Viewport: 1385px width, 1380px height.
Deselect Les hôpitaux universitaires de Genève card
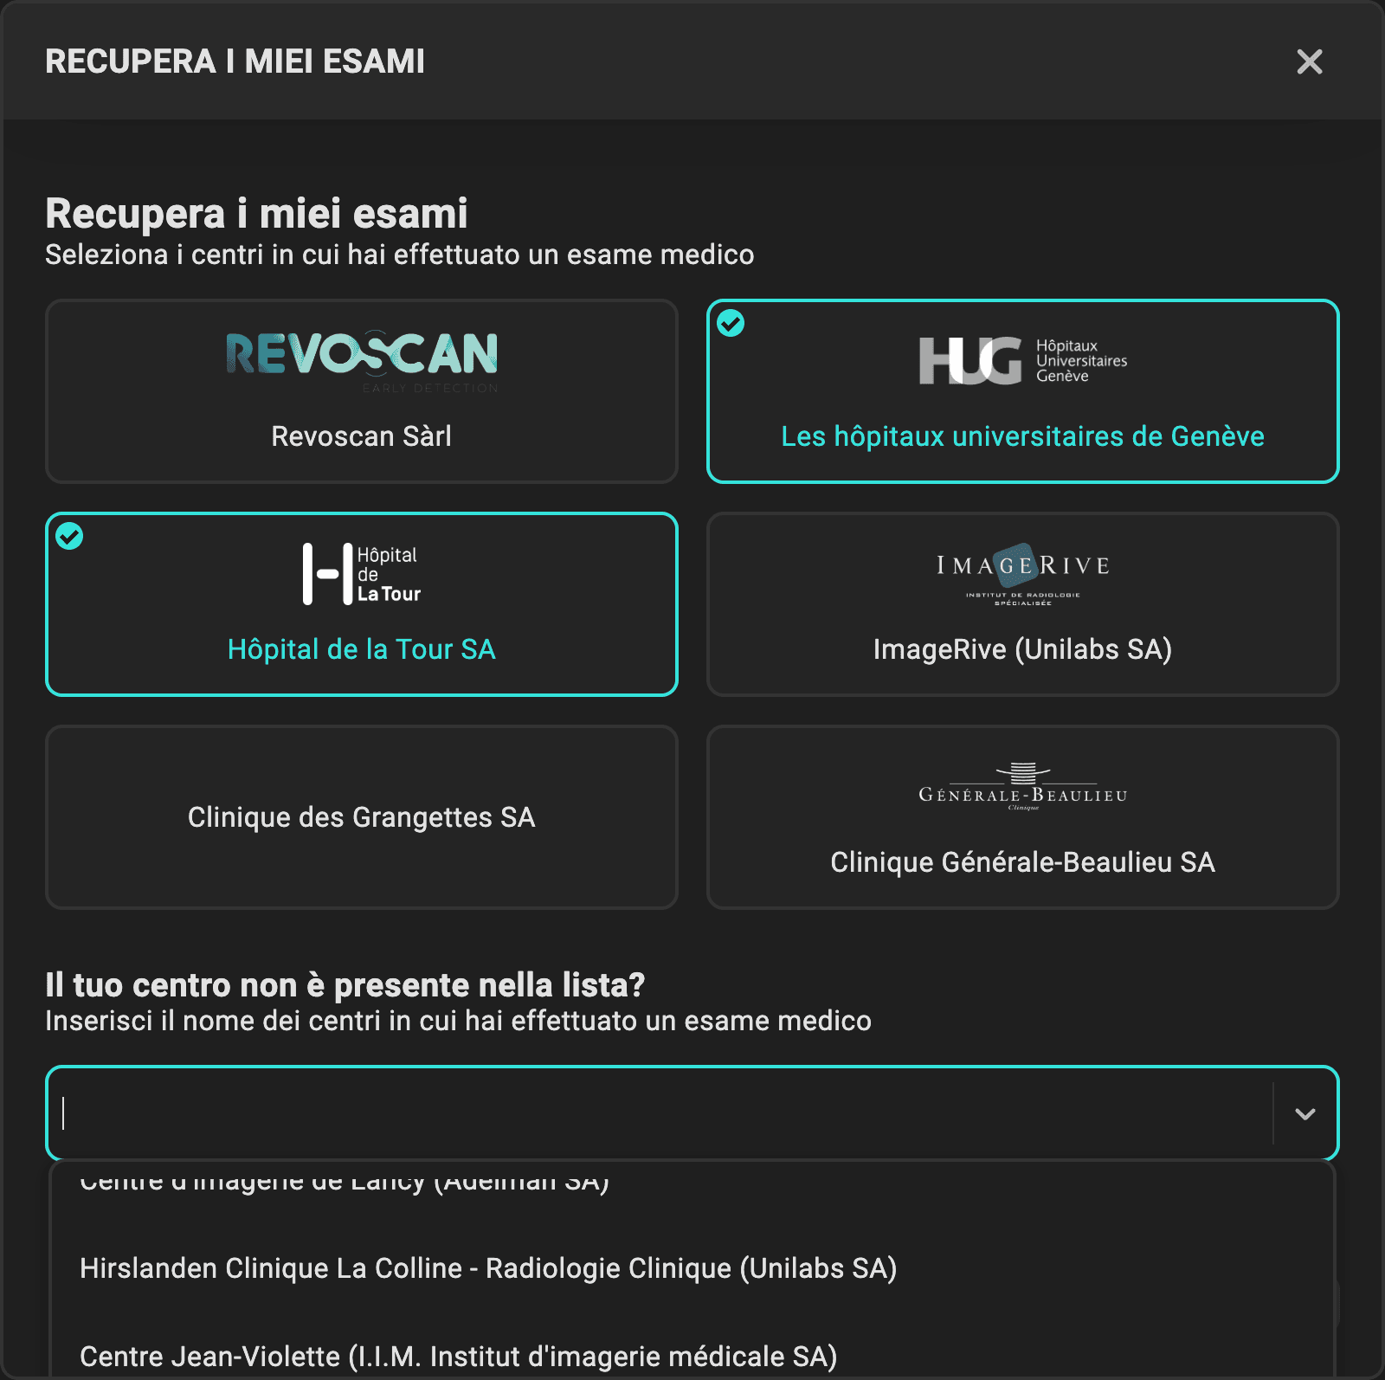(x=1022, y=391)
